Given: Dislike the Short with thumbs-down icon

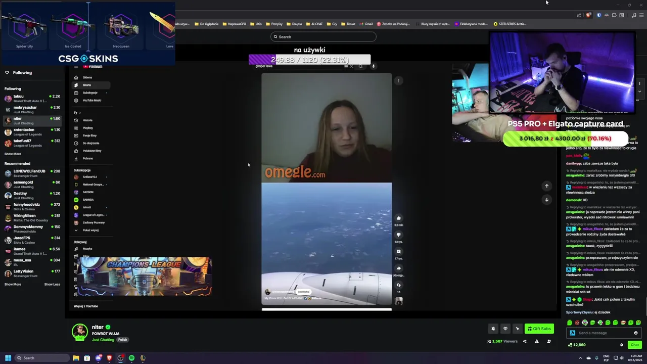Looking at the screenshot, I should click(398, 235).
